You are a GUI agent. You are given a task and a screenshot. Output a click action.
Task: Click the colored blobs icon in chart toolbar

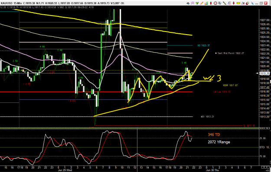coord(188,3)
